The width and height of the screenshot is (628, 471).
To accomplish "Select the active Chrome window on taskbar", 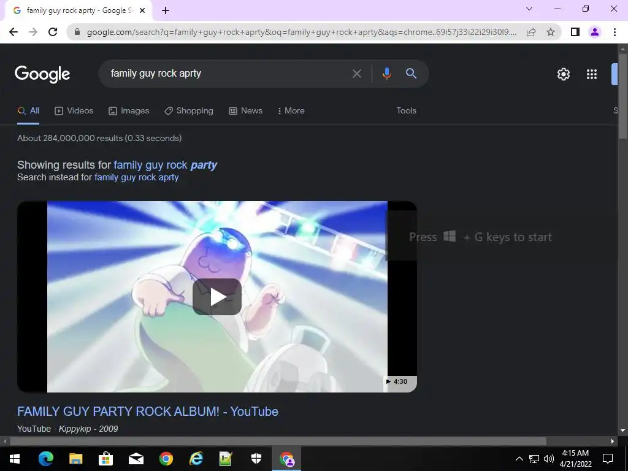I will (286, 459).
